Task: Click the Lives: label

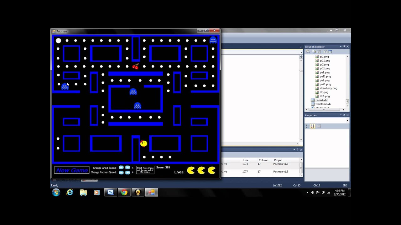Action: [179, 172]
